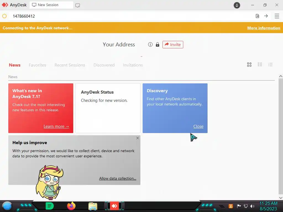This screenshot has height=212, width=283.
Task: Open the Recent Sessions tab
Action: tap(70, 65)
